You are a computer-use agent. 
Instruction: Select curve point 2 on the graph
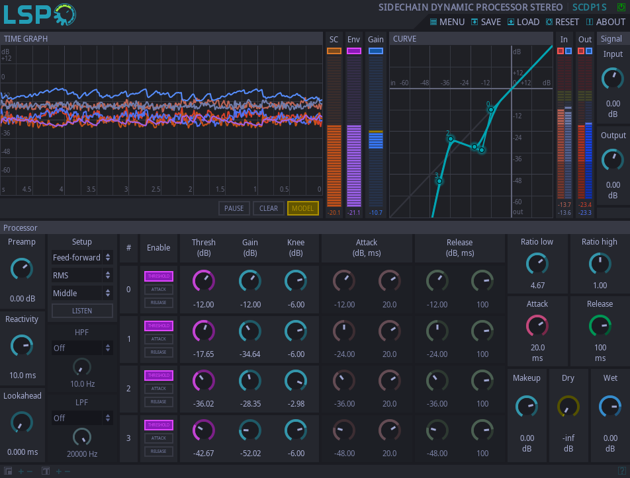tap(451, 139)
